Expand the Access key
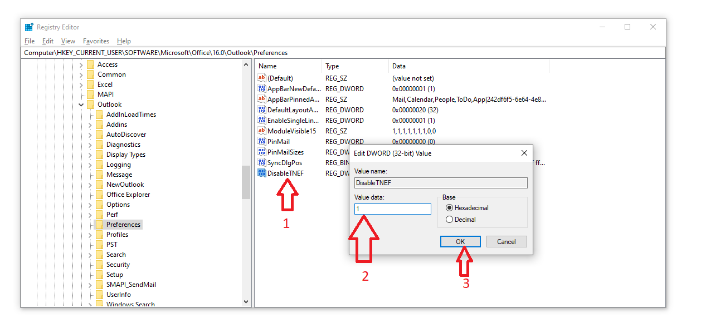 coord(81,64)
